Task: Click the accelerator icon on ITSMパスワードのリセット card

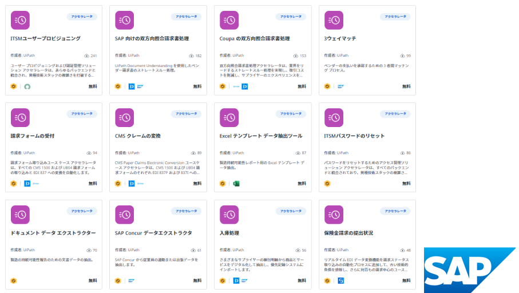Action: (334, 117)
